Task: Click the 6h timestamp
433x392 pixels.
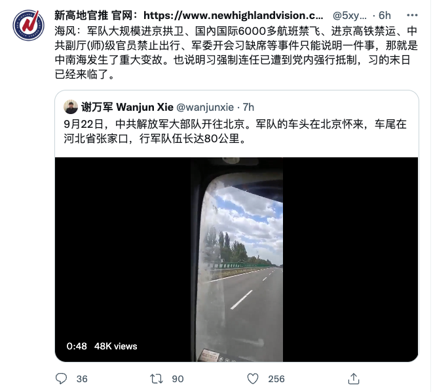Action: (x=385, y=16)
